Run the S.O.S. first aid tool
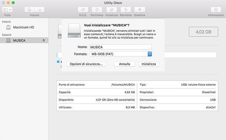 83,10
